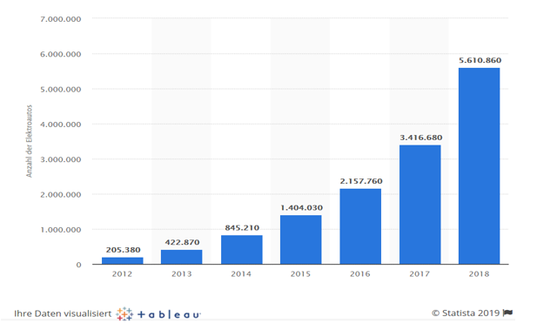Viewport: 537px width, 330px height.
Task: Select the 2016 bar
Action: [360, 226]
